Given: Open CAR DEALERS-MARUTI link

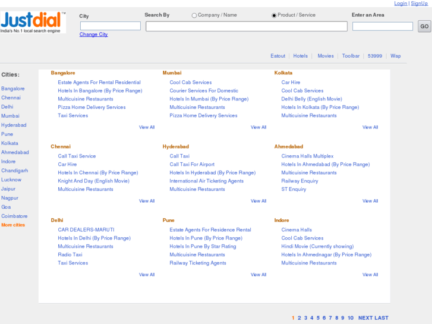Looking at the screenshot, I should point(86,229).
